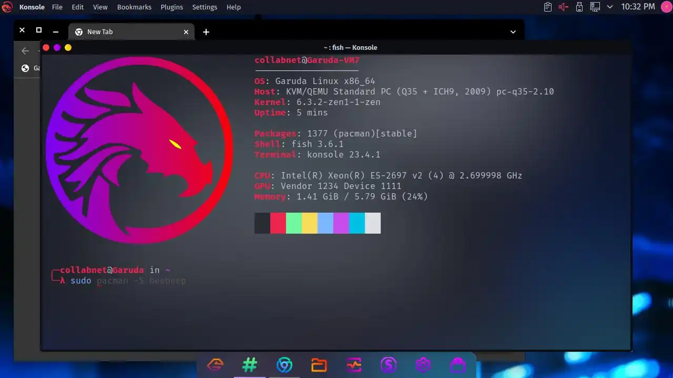Image resolution: width=673 pixels, height=378 pixels.
Task: Open the software store bag icon in dock
Action: pyautogui.click(x=458, y=364)
